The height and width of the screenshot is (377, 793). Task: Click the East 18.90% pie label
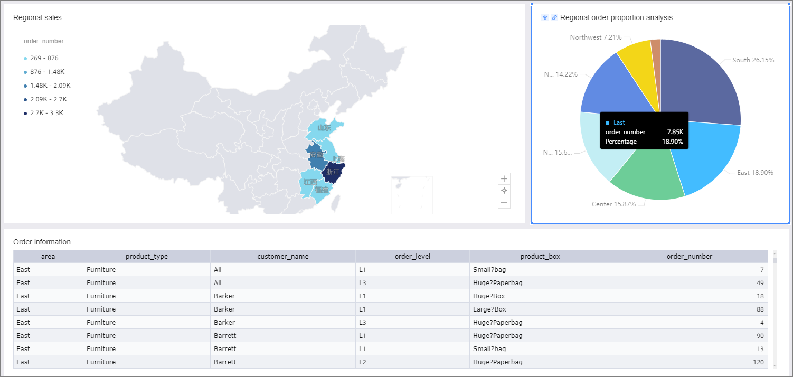click(x=755, y=173)
